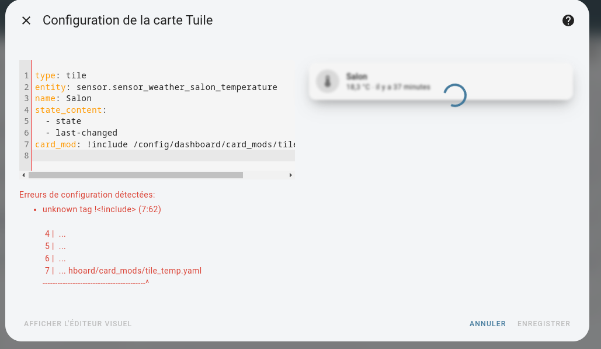Click the loading spinner over the preview
Image resolution: width=601 pixels, height=349 pixels.
455,95
